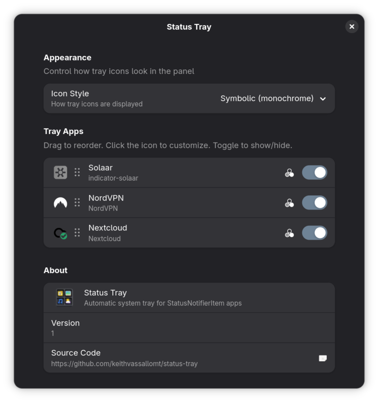Screen dimensions: 378x402
Task: Open the color customization icon for Nextcloud
Action: point(290,233)
